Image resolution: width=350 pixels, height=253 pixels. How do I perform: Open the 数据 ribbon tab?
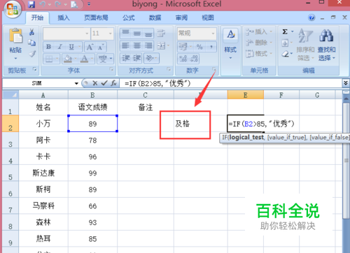[155, 17]
